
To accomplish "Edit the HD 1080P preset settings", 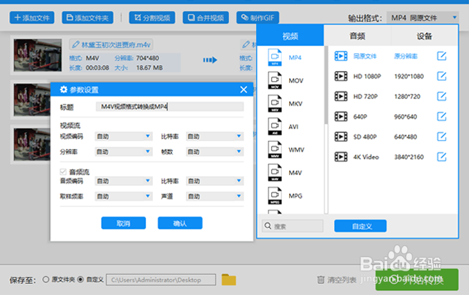I will [x=441, y=76].
